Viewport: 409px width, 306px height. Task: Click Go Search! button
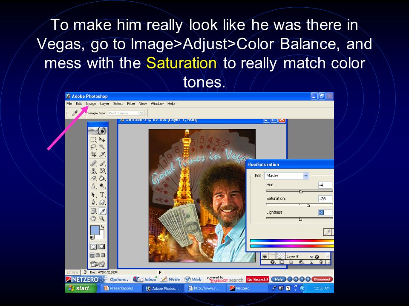pos(257,280)
